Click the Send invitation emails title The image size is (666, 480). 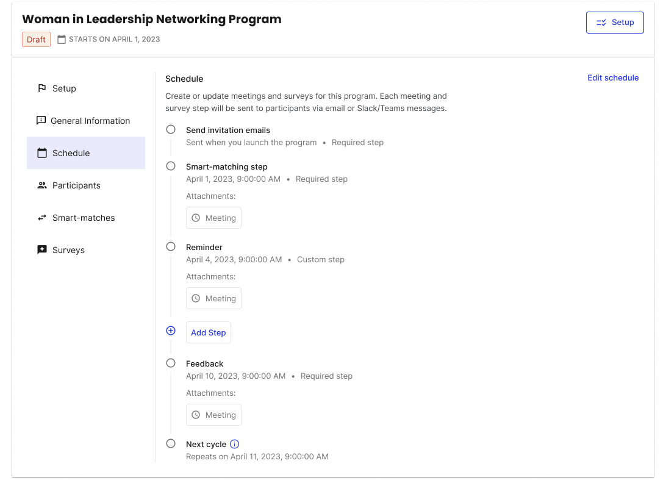click(228, 131)
